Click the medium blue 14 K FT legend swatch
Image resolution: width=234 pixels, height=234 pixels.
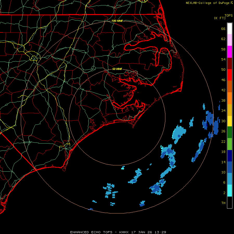pos(230,167)
